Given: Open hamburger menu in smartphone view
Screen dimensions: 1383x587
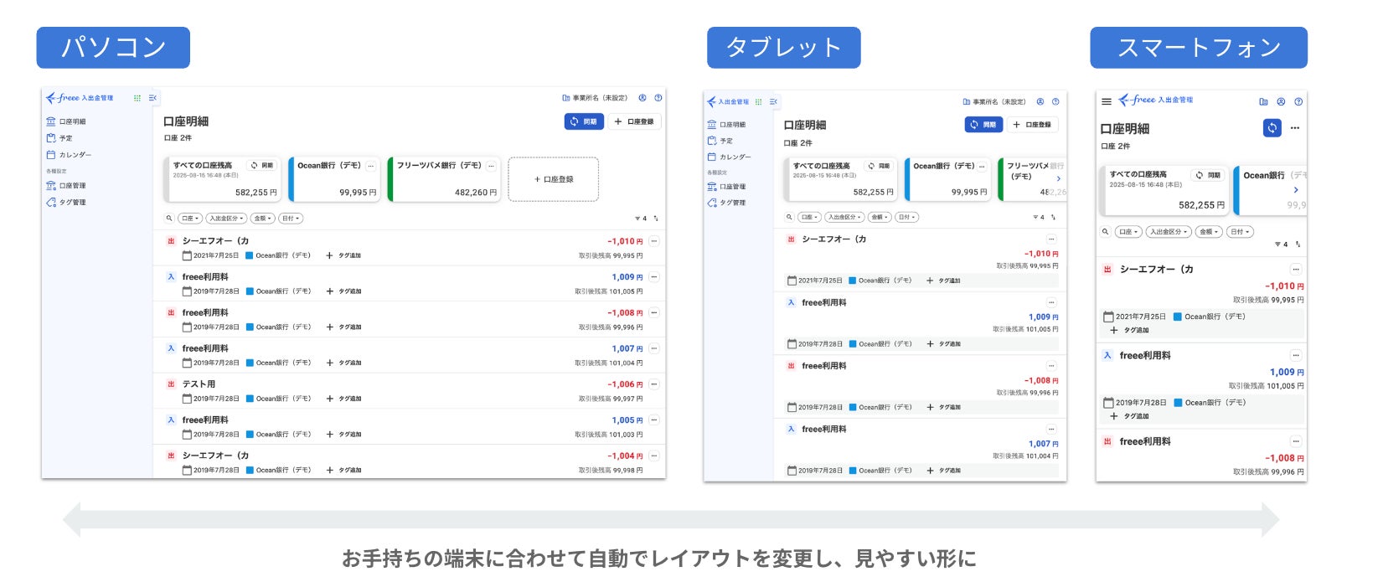Looking at the screenshot, I should pos(1107,101).
